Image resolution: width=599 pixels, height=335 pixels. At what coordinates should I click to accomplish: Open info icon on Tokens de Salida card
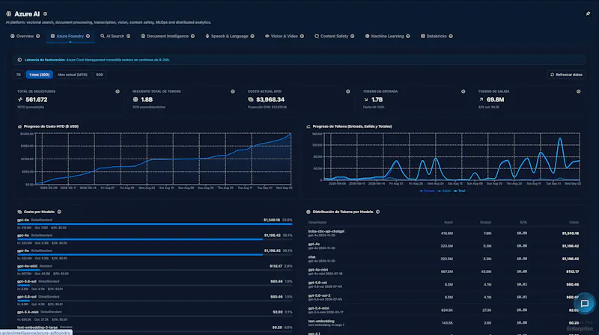578,91
